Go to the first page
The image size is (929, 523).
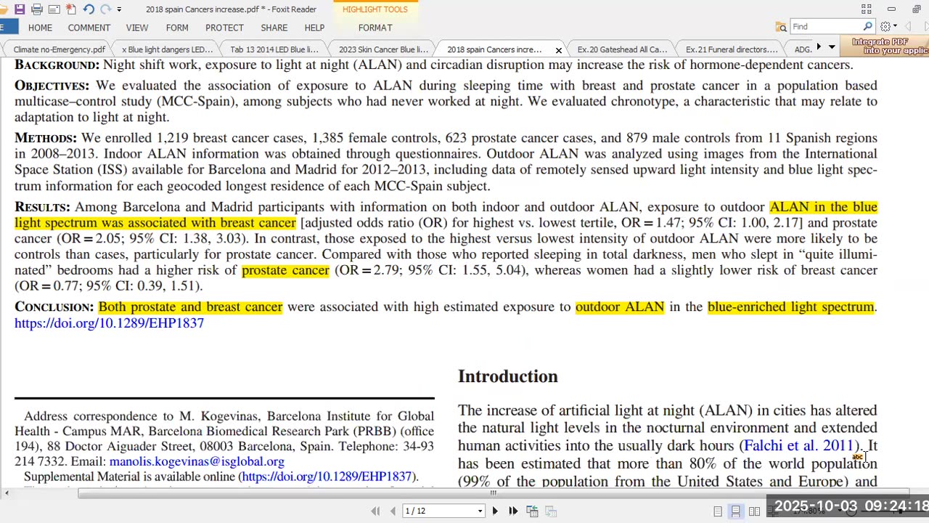pos(375,511)
